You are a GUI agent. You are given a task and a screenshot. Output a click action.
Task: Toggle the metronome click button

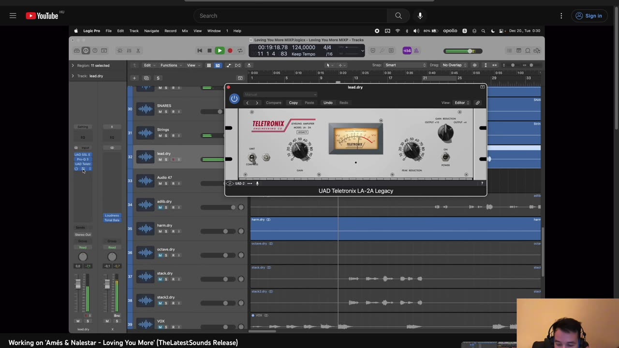coord(416,51)
